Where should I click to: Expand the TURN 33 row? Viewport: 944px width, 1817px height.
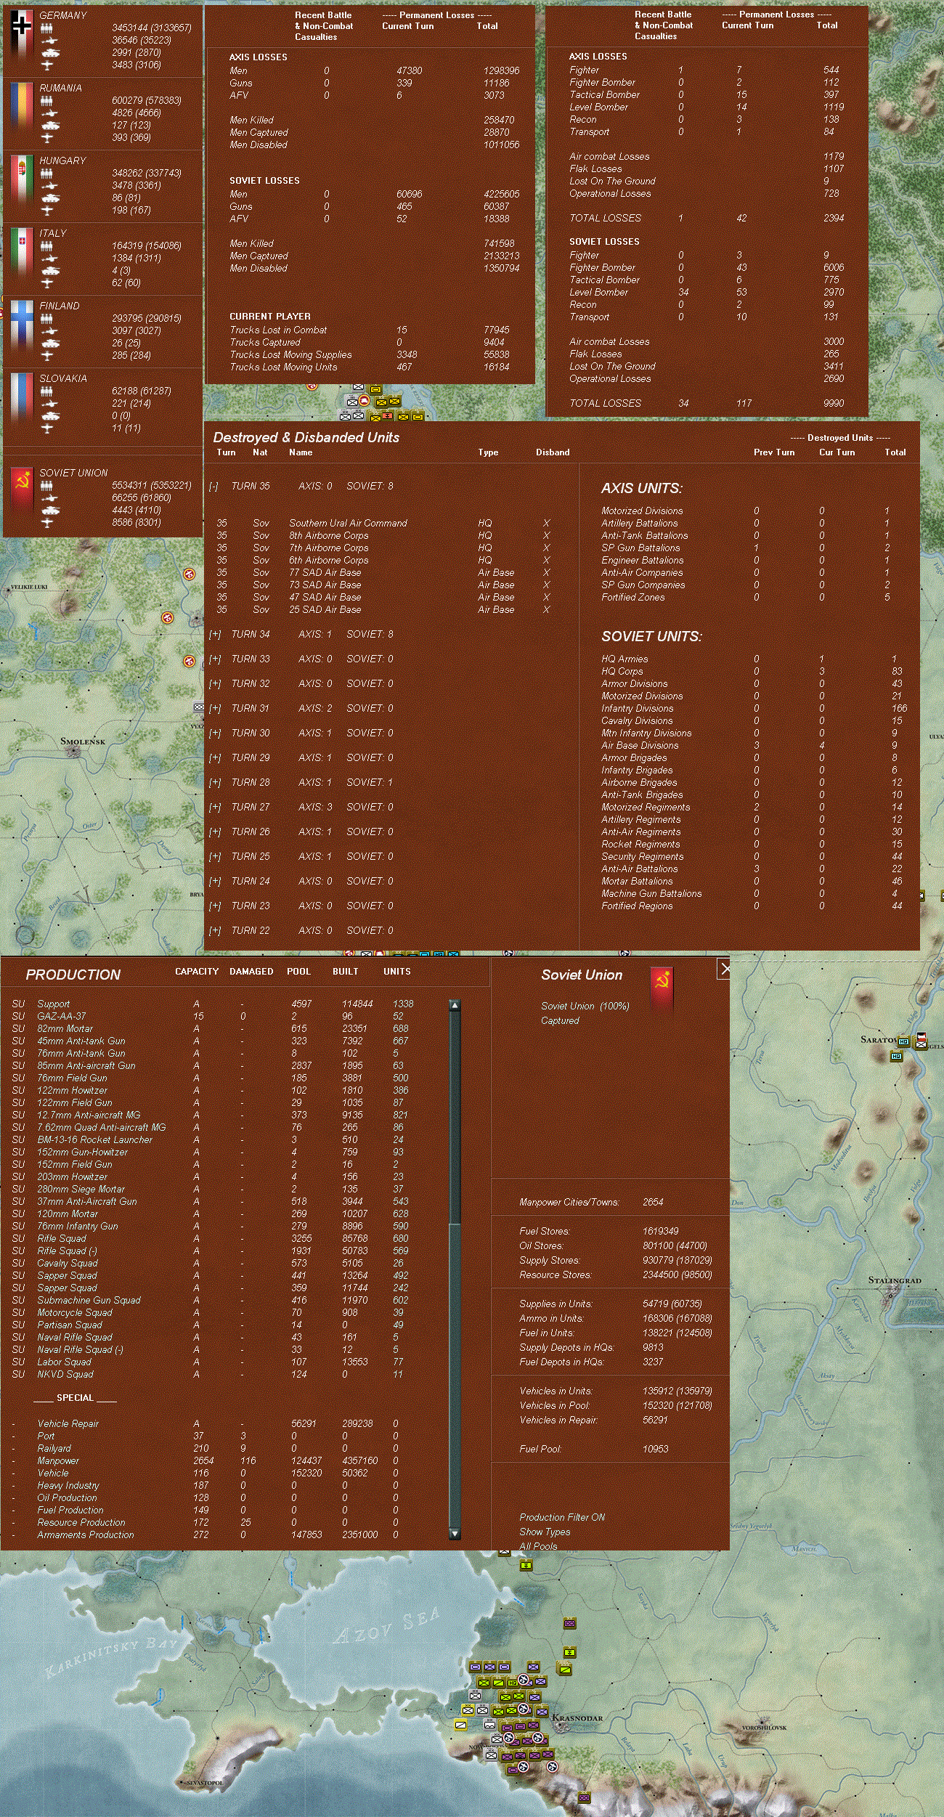[215, 659]
